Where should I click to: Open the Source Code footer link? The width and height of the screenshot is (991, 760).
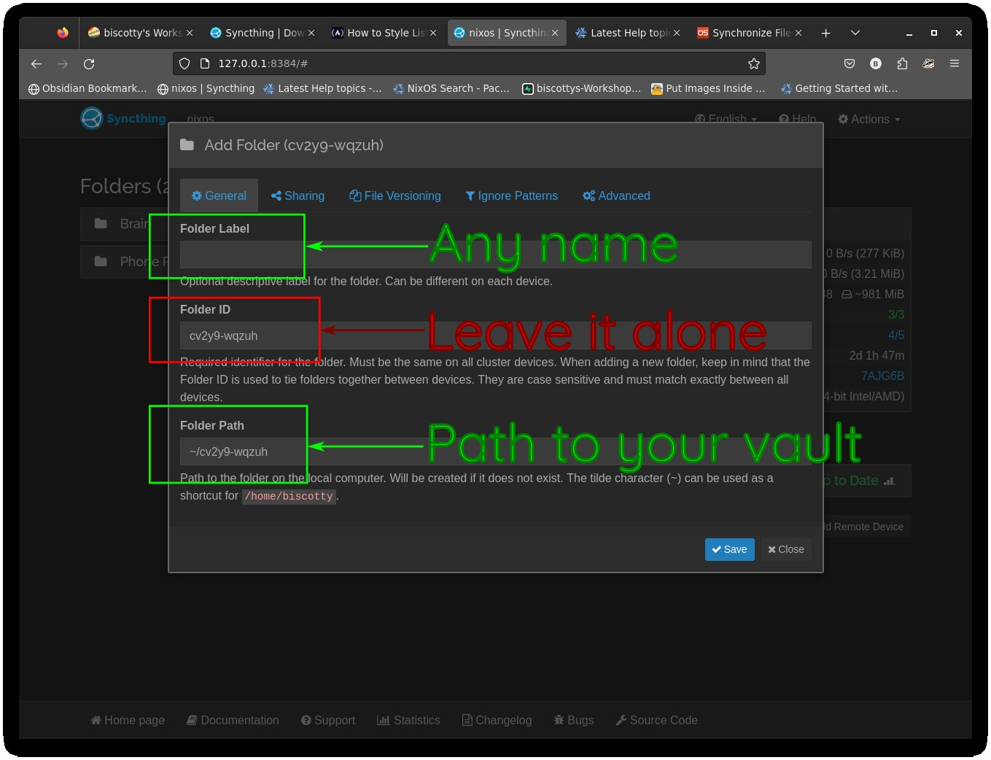click(657, 720)
